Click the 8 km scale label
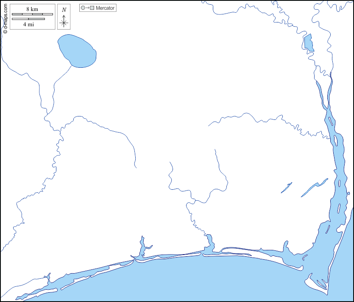The image size is (354, 302). click(x=32, y=9)
